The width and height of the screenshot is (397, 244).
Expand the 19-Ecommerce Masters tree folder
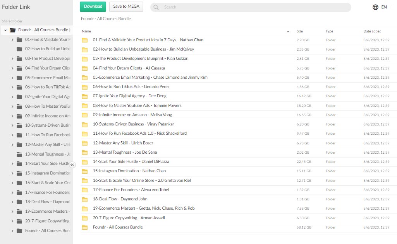(x=12, y=212)
